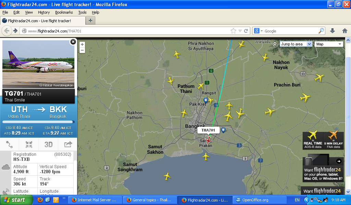The width and height of the screenshot is (351, 205).
Task: Open the Tools menu
Action: point(82,12)
